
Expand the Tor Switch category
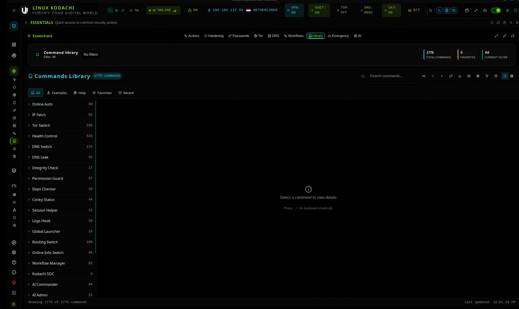click(60, 125)
